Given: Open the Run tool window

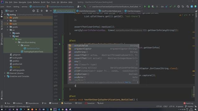Looking at the screenshot, I should pos(7,103).
